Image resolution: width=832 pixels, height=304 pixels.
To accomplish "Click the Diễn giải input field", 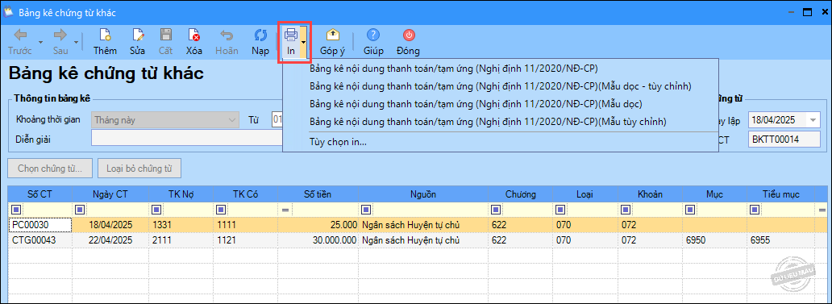I will point(187,139).
